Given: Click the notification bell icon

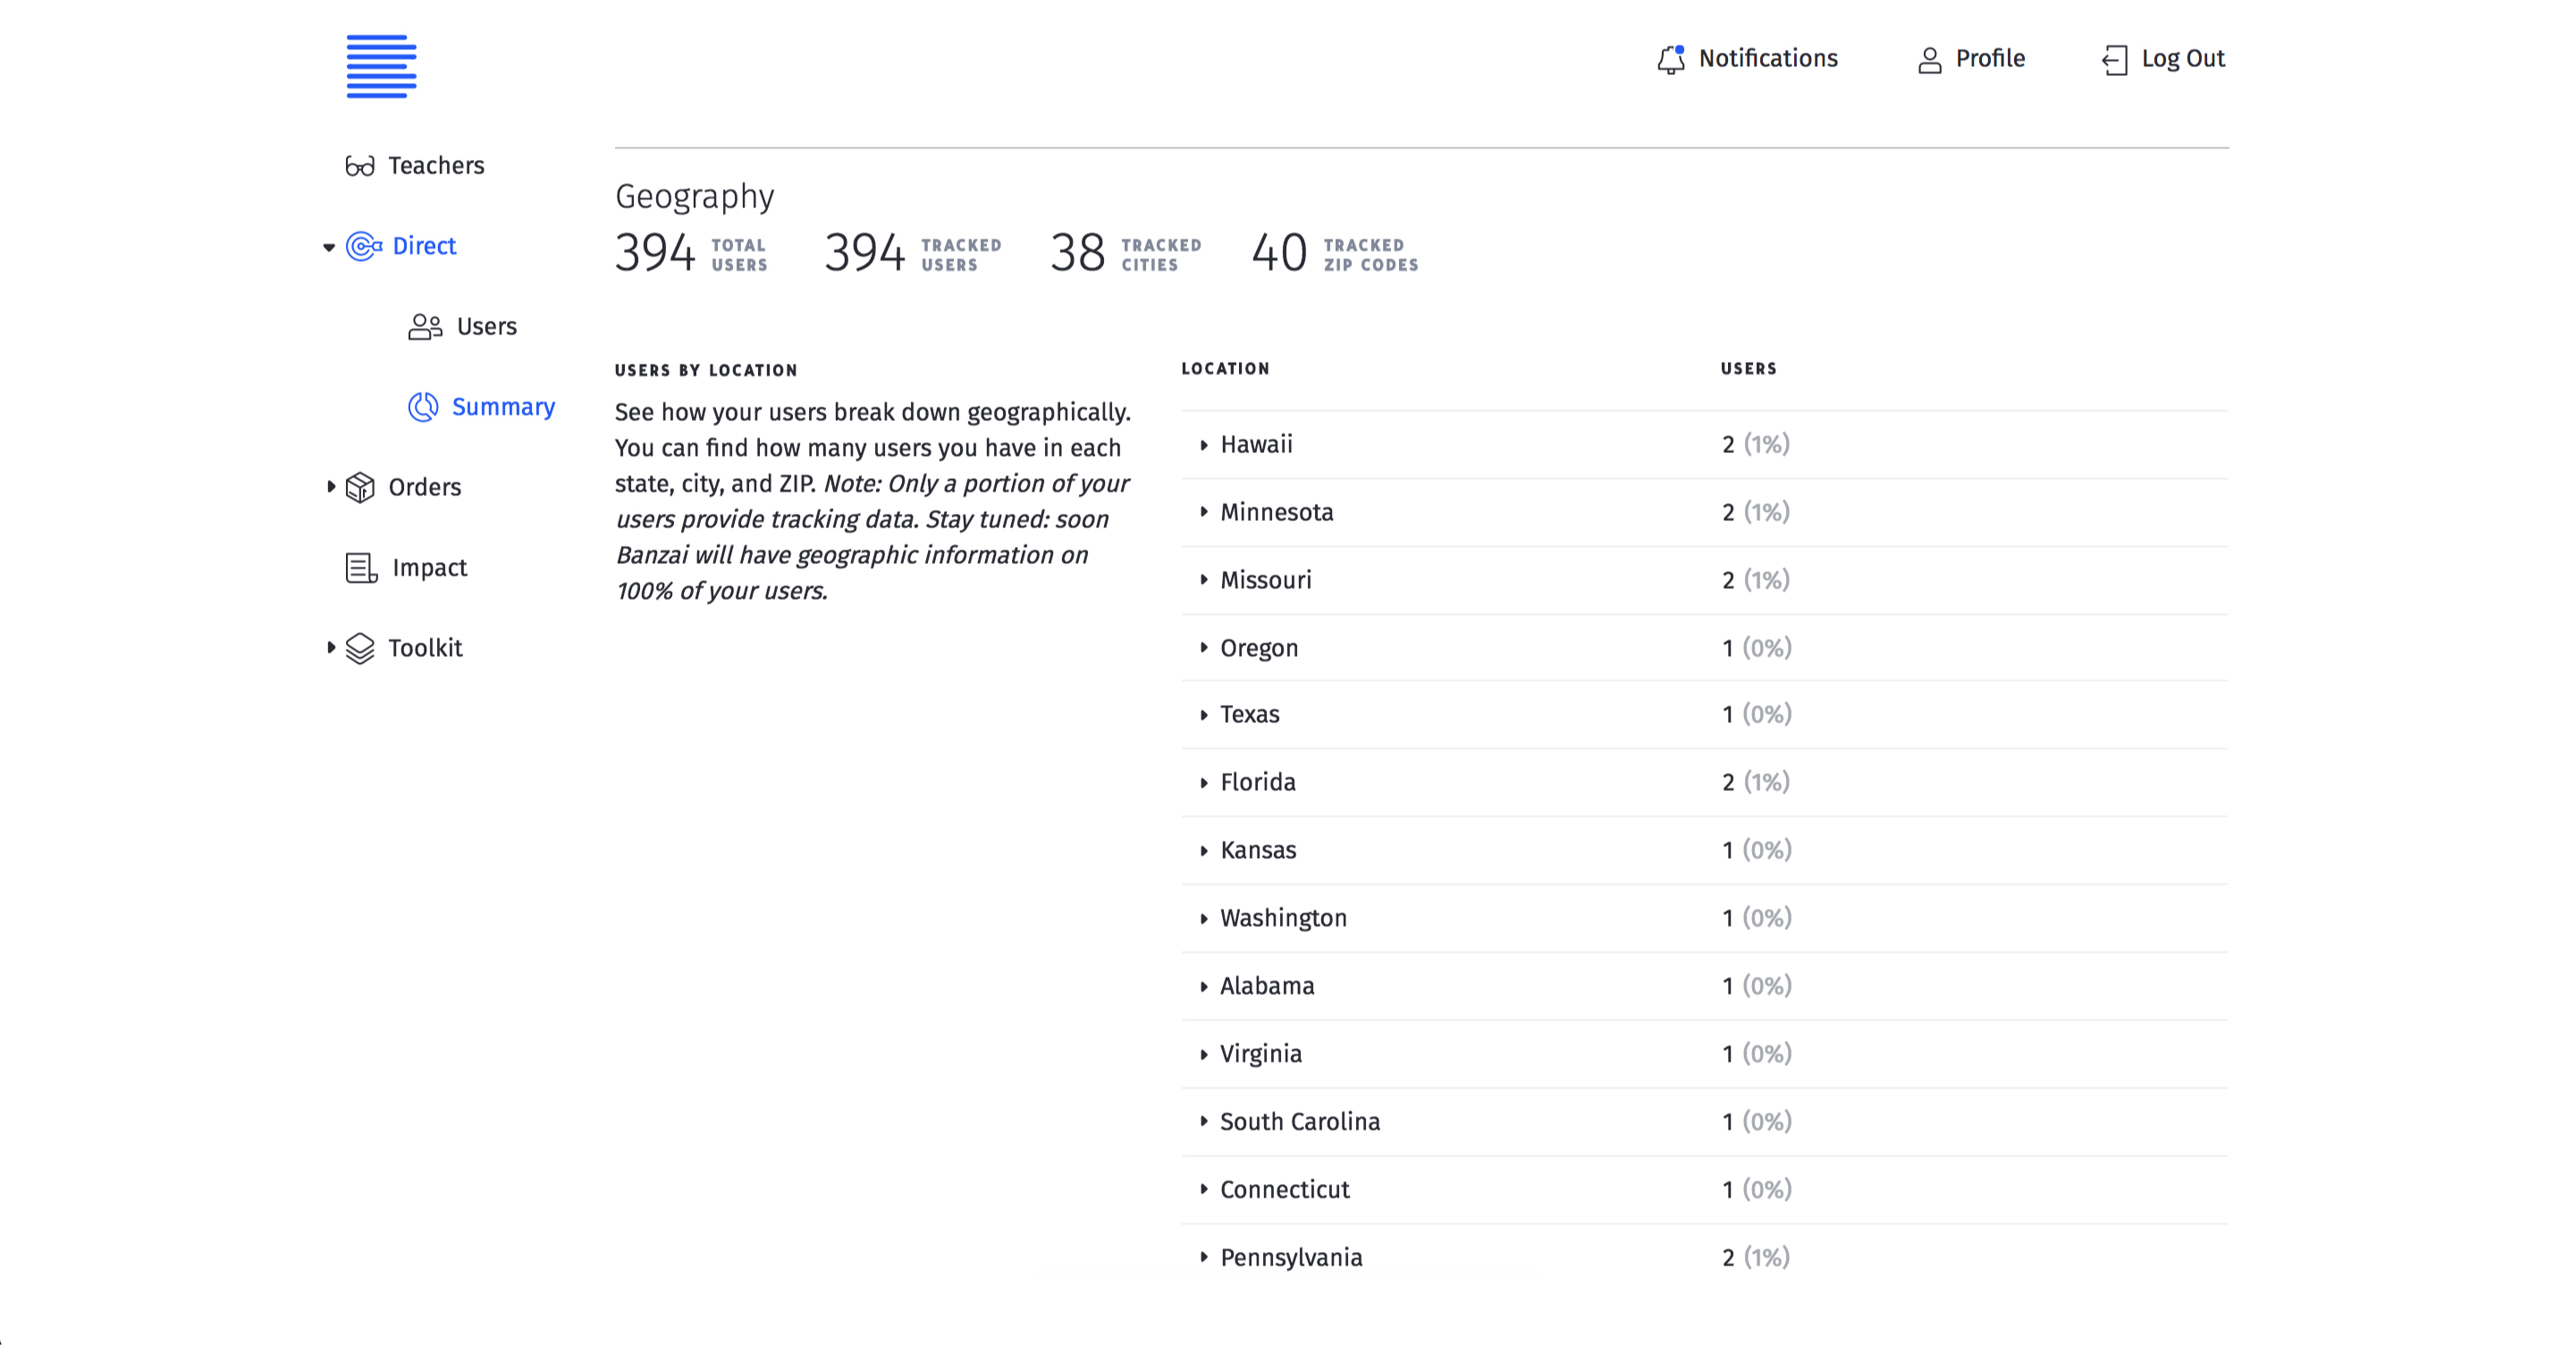Looking at the screenshot, I should (x=1671, y=60).
